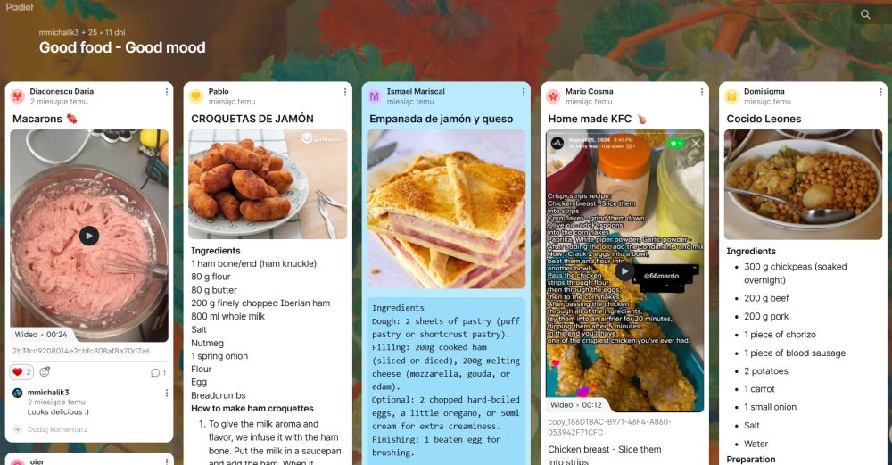This screenshot has width=892, height=465.
Task: Open options menu for Mario Cosma's post
Action: [702, 92]
